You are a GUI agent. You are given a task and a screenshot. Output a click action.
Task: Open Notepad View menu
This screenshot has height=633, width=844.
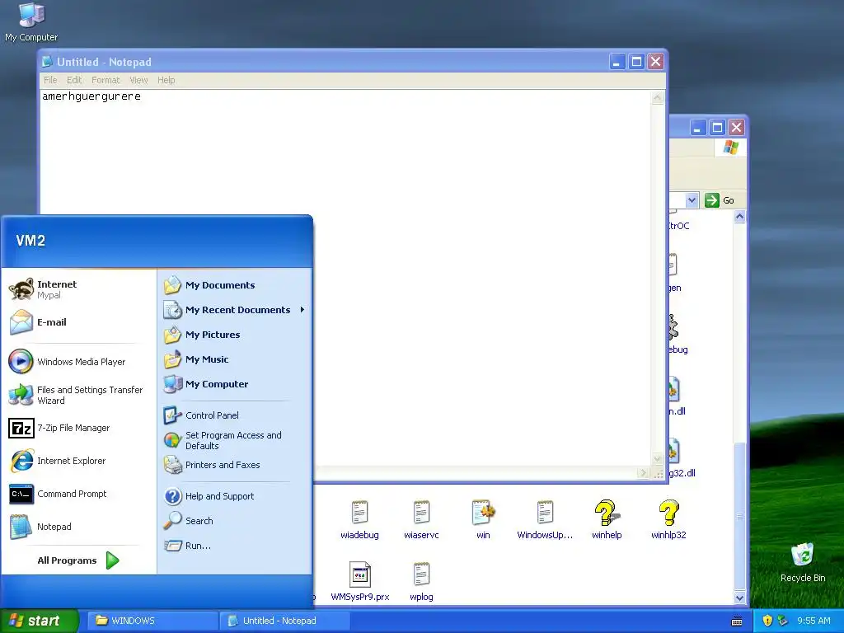click(138, 80)
